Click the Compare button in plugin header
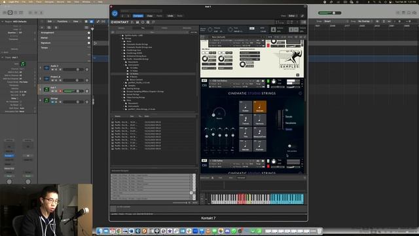Screen dimensions: 419x236 pos(138,16)
